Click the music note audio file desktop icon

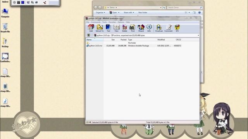pos(5,102)
